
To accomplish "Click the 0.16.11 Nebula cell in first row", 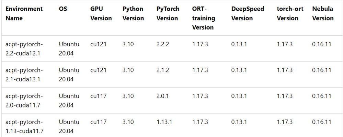I will (322, 44).
